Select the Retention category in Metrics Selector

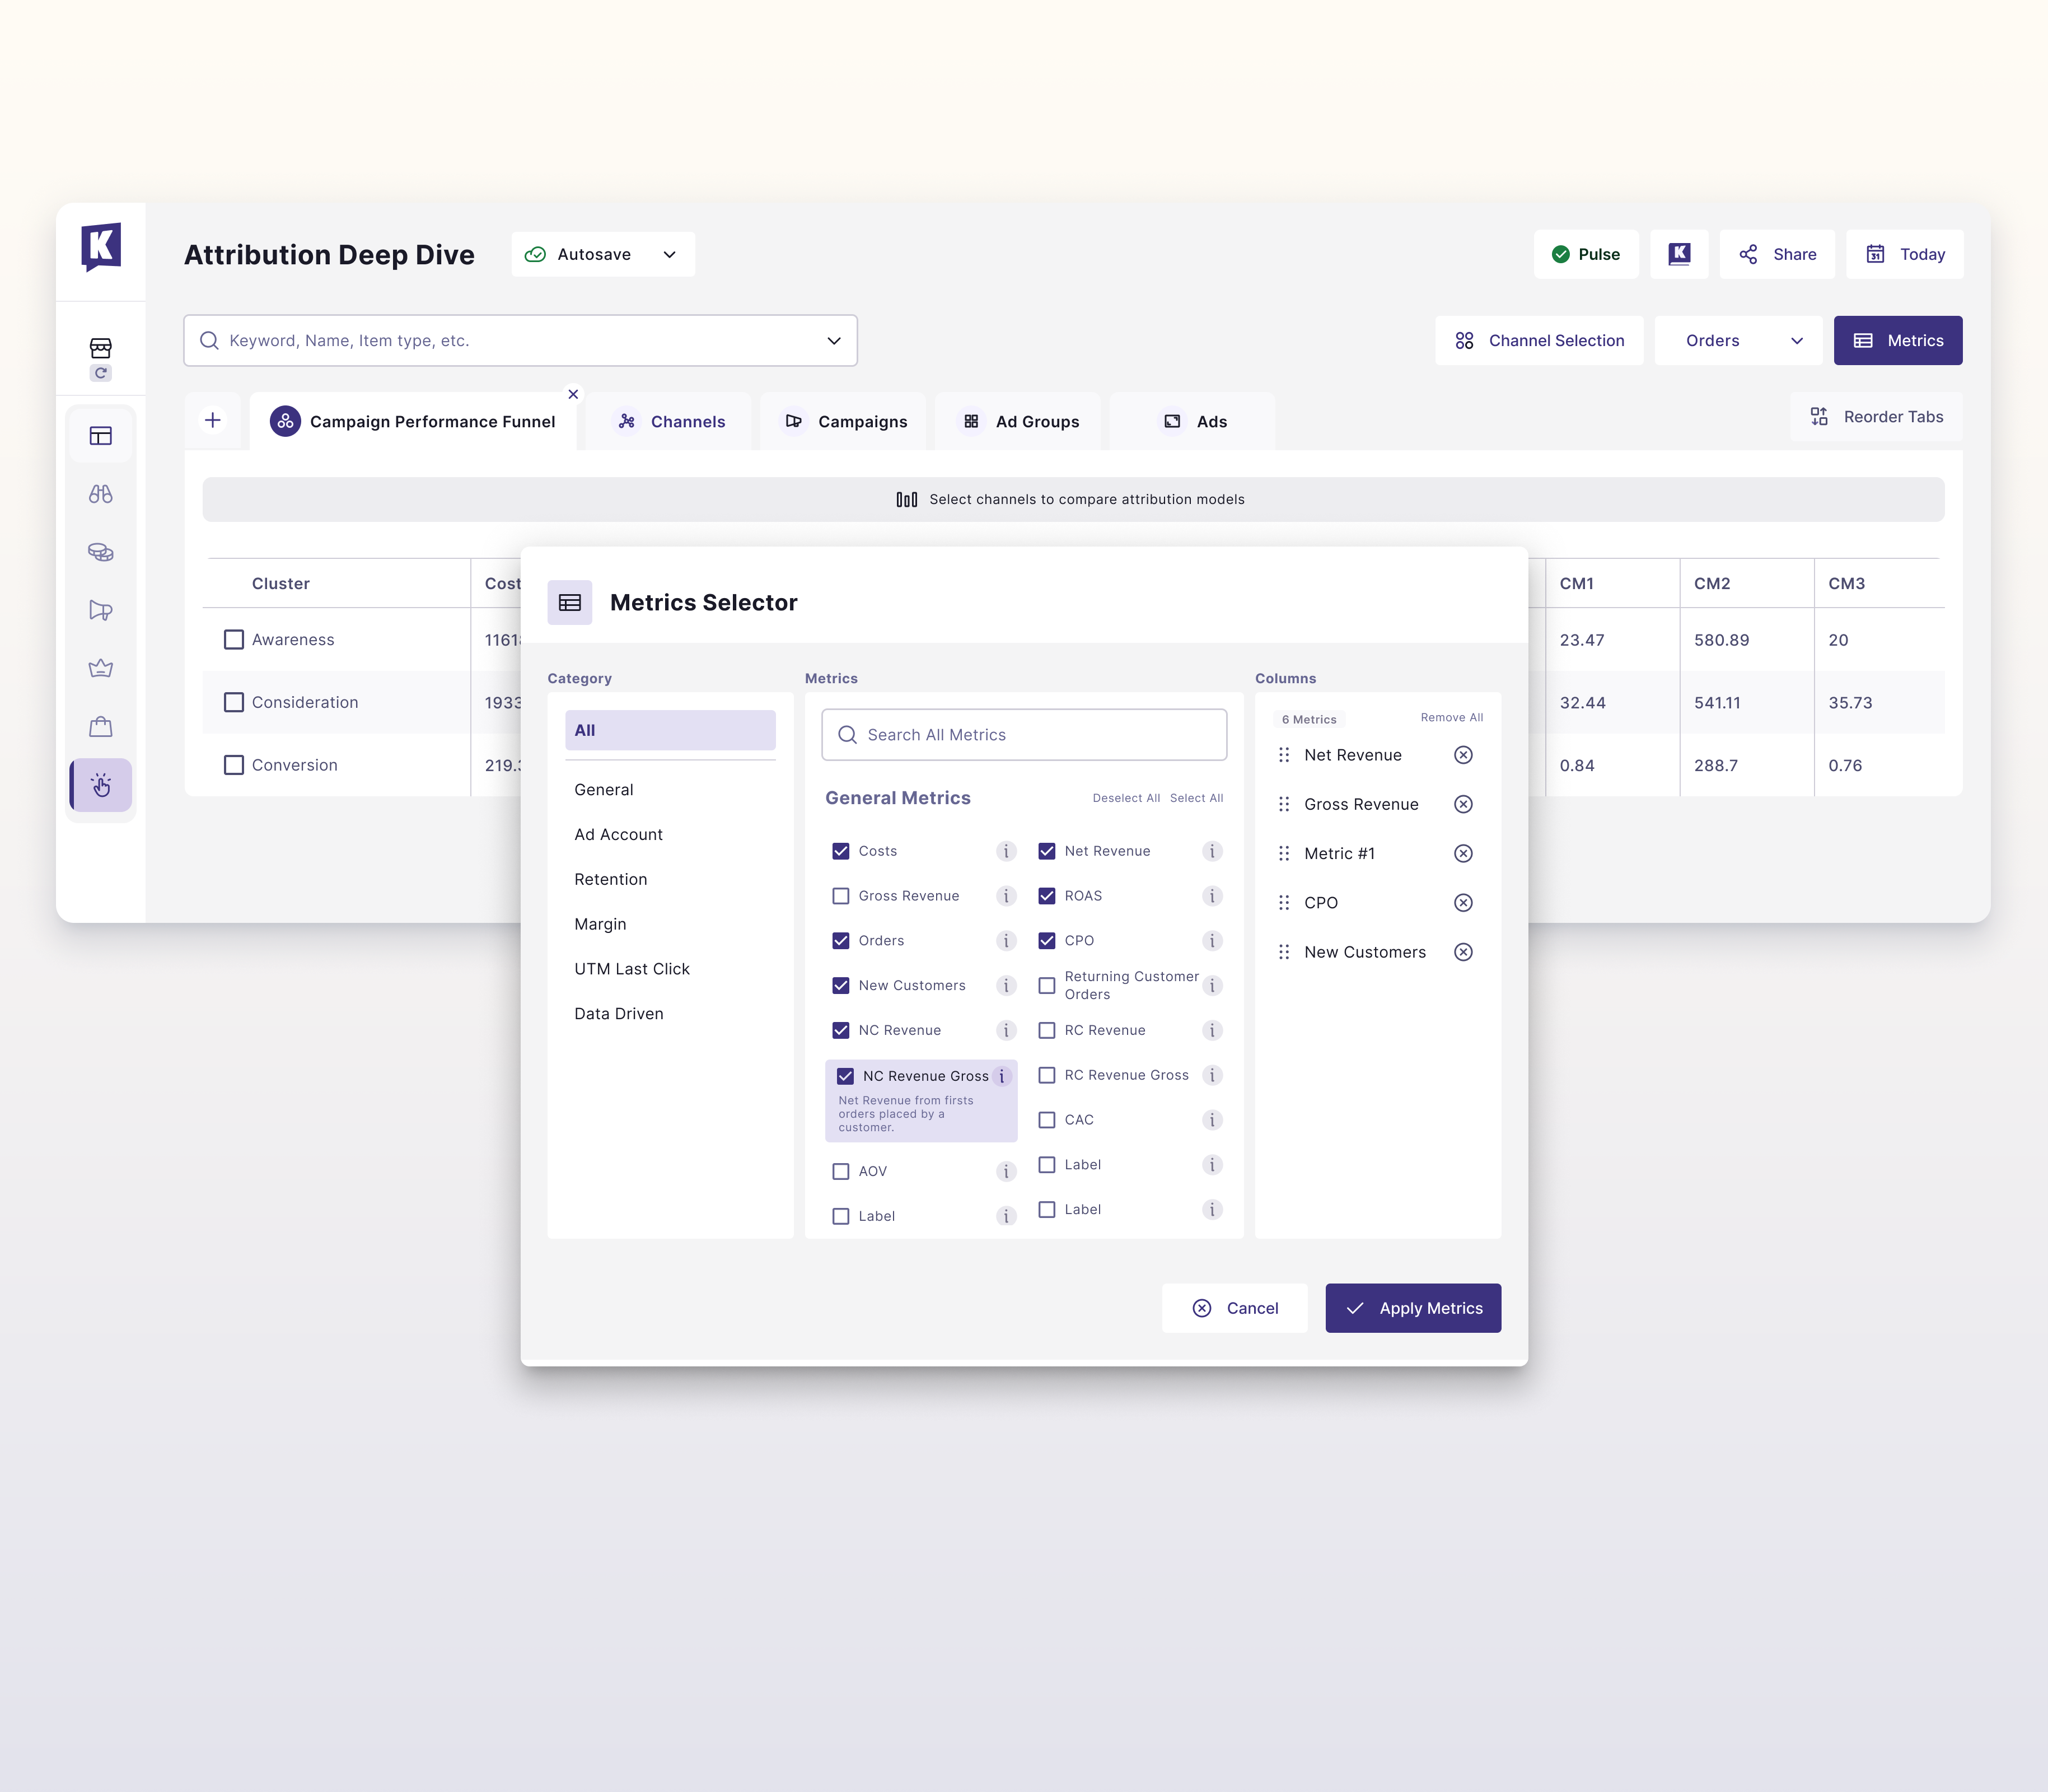611,879
